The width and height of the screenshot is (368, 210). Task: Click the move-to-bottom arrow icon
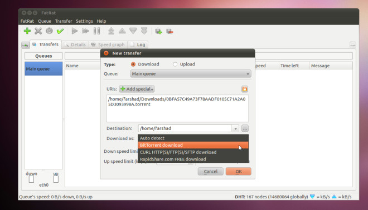click(144, 31)
